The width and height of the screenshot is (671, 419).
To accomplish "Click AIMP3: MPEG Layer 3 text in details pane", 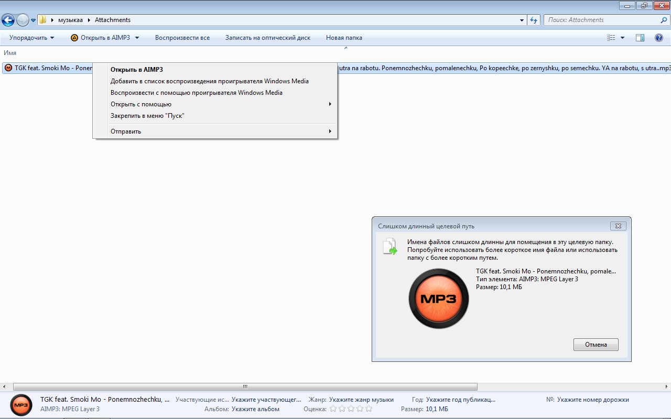I will [x=70, y=409].
